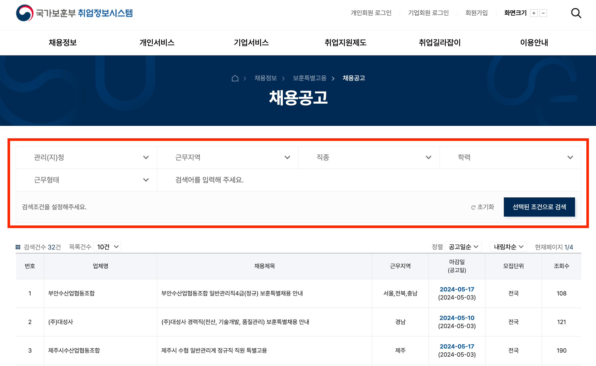The height and width of the screenshot is (366, 596).
Task: Click the 국가보훈부 취업정보시스템 logo
Action: (x=74, y=13)
